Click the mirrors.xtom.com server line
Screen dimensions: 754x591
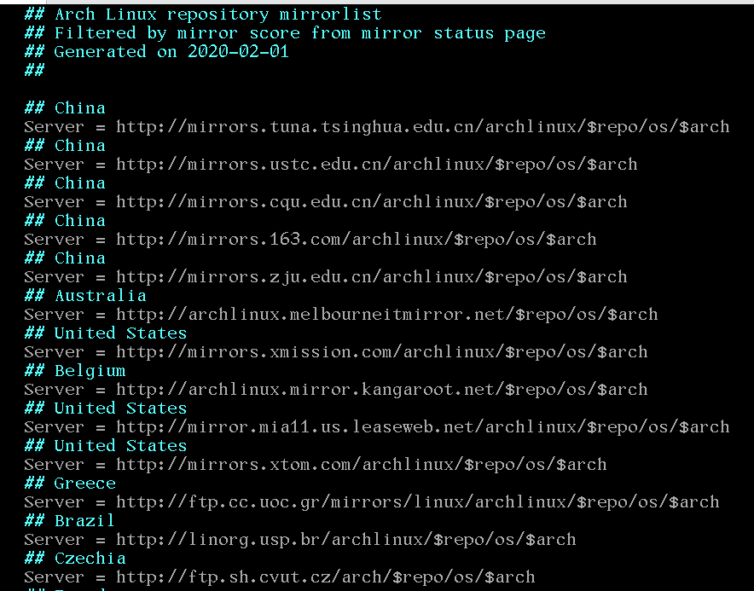click(x=316, y=465)
